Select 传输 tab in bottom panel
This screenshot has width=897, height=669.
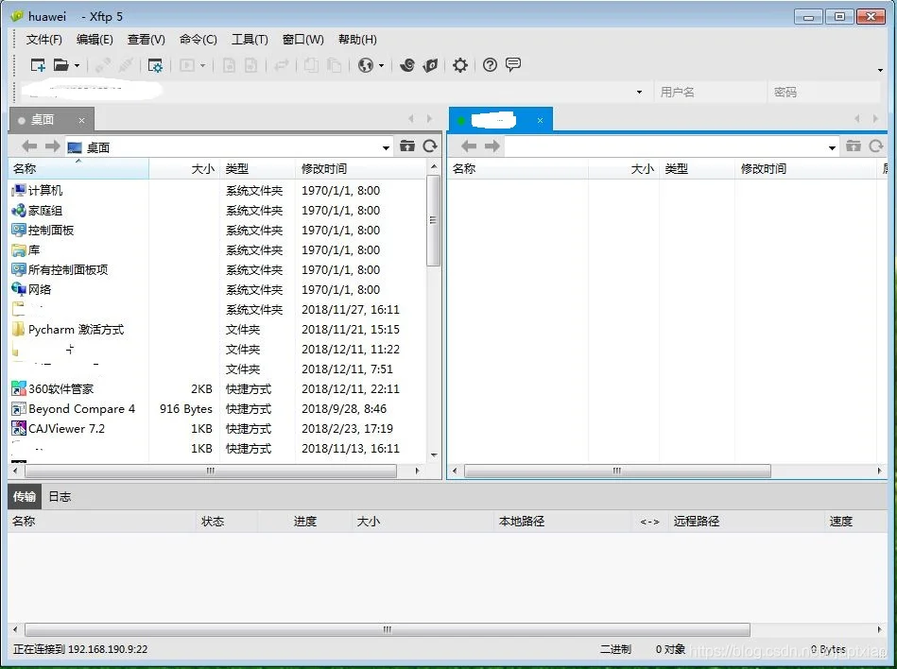pos(24,496)
